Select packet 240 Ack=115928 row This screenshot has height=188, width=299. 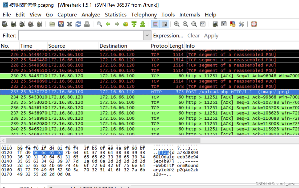coord(150,129)
